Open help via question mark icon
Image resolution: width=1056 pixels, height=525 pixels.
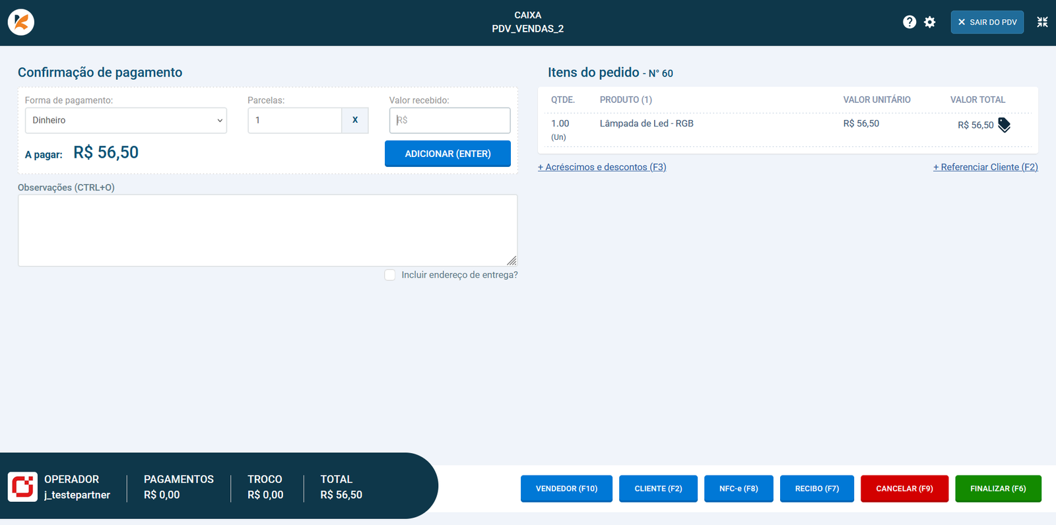point(909,22)
